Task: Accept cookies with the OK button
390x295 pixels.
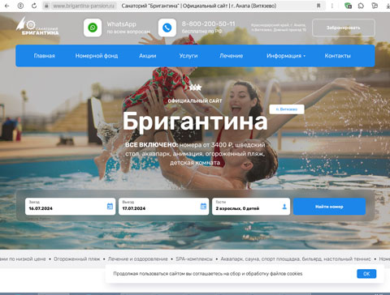Action: coord(366,274)
